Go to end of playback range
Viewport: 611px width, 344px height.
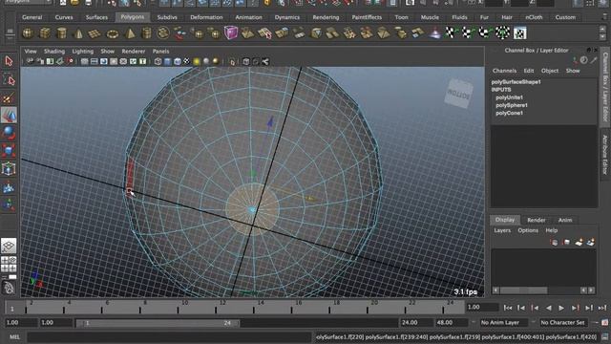point(602,308)
